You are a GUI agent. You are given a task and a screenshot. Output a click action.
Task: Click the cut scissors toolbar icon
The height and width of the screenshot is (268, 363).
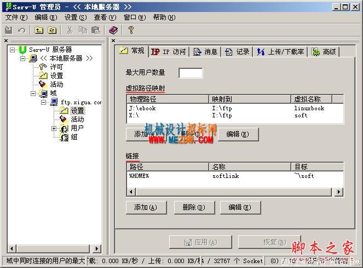pos(70,30)
